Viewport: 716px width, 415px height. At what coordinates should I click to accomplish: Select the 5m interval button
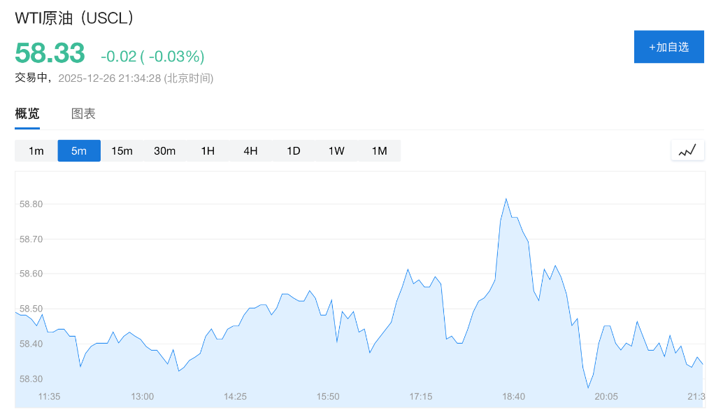(x=79, y=151)
